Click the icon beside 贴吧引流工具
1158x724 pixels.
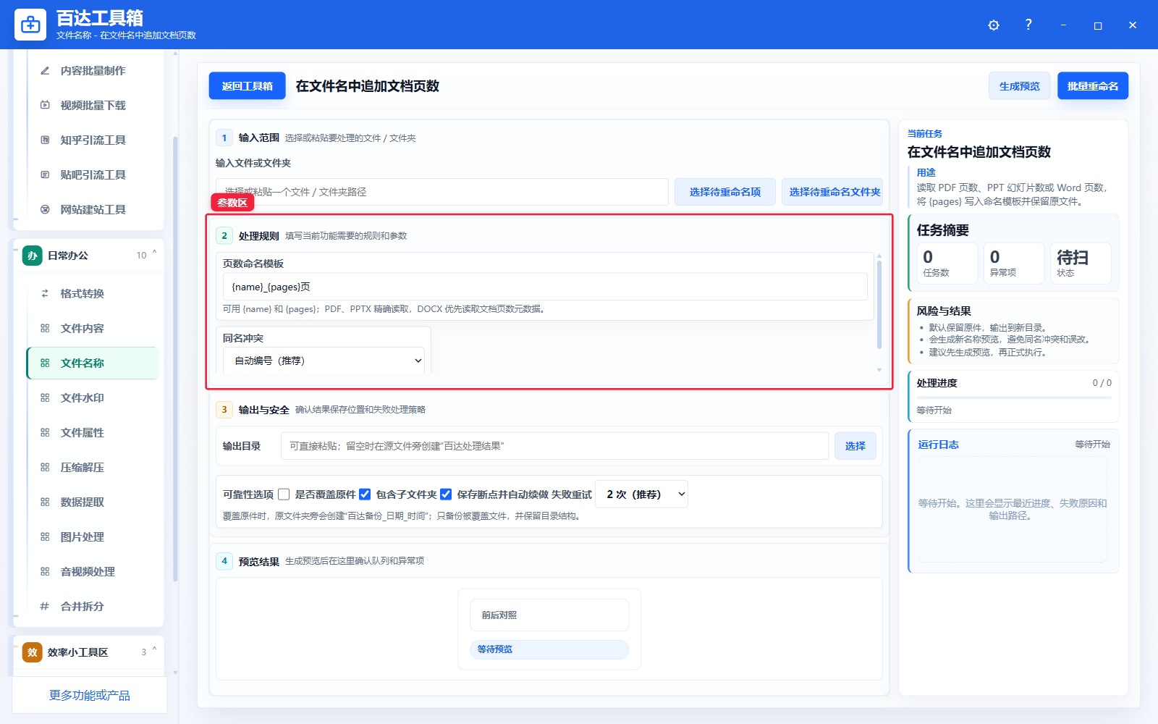tap(45, 175)
